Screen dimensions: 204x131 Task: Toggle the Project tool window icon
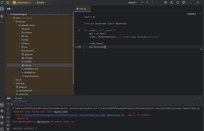2,9
